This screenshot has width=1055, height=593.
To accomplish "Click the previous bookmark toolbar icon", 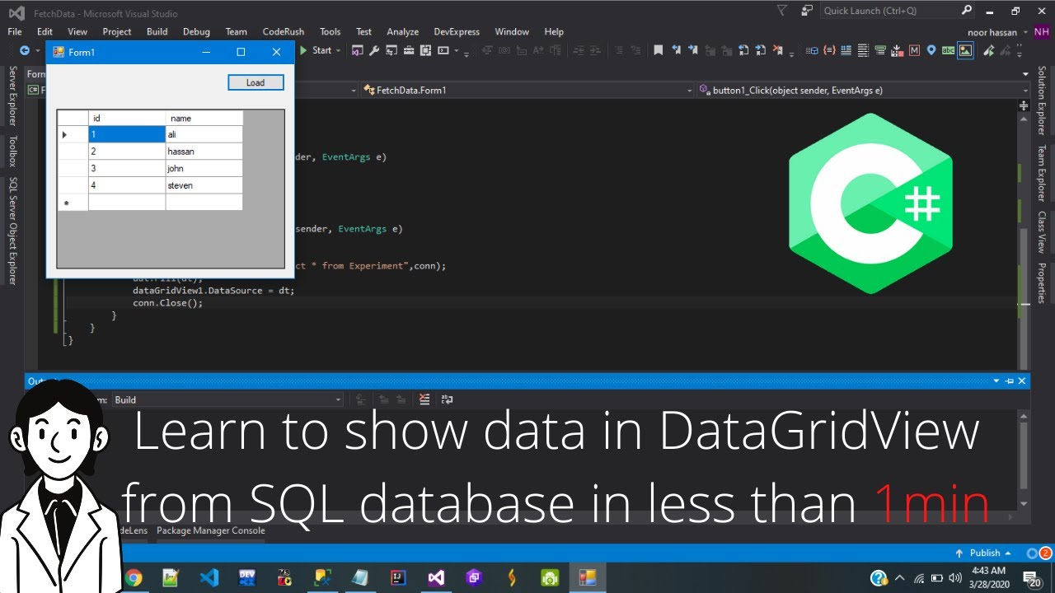I will [676, 50].
